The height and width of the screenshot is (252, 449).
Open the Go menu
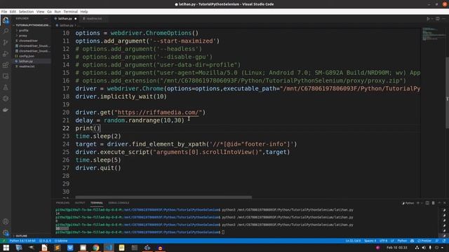pyautogui.click(x=49, y=12)
